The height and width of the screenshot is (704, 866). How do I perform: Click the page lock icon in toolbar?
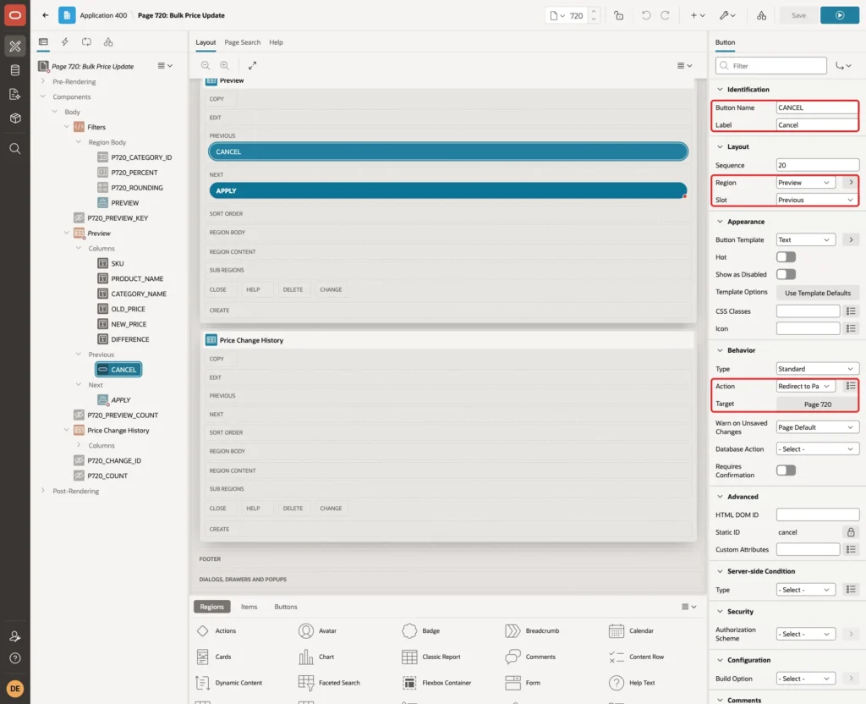point(618,15)
